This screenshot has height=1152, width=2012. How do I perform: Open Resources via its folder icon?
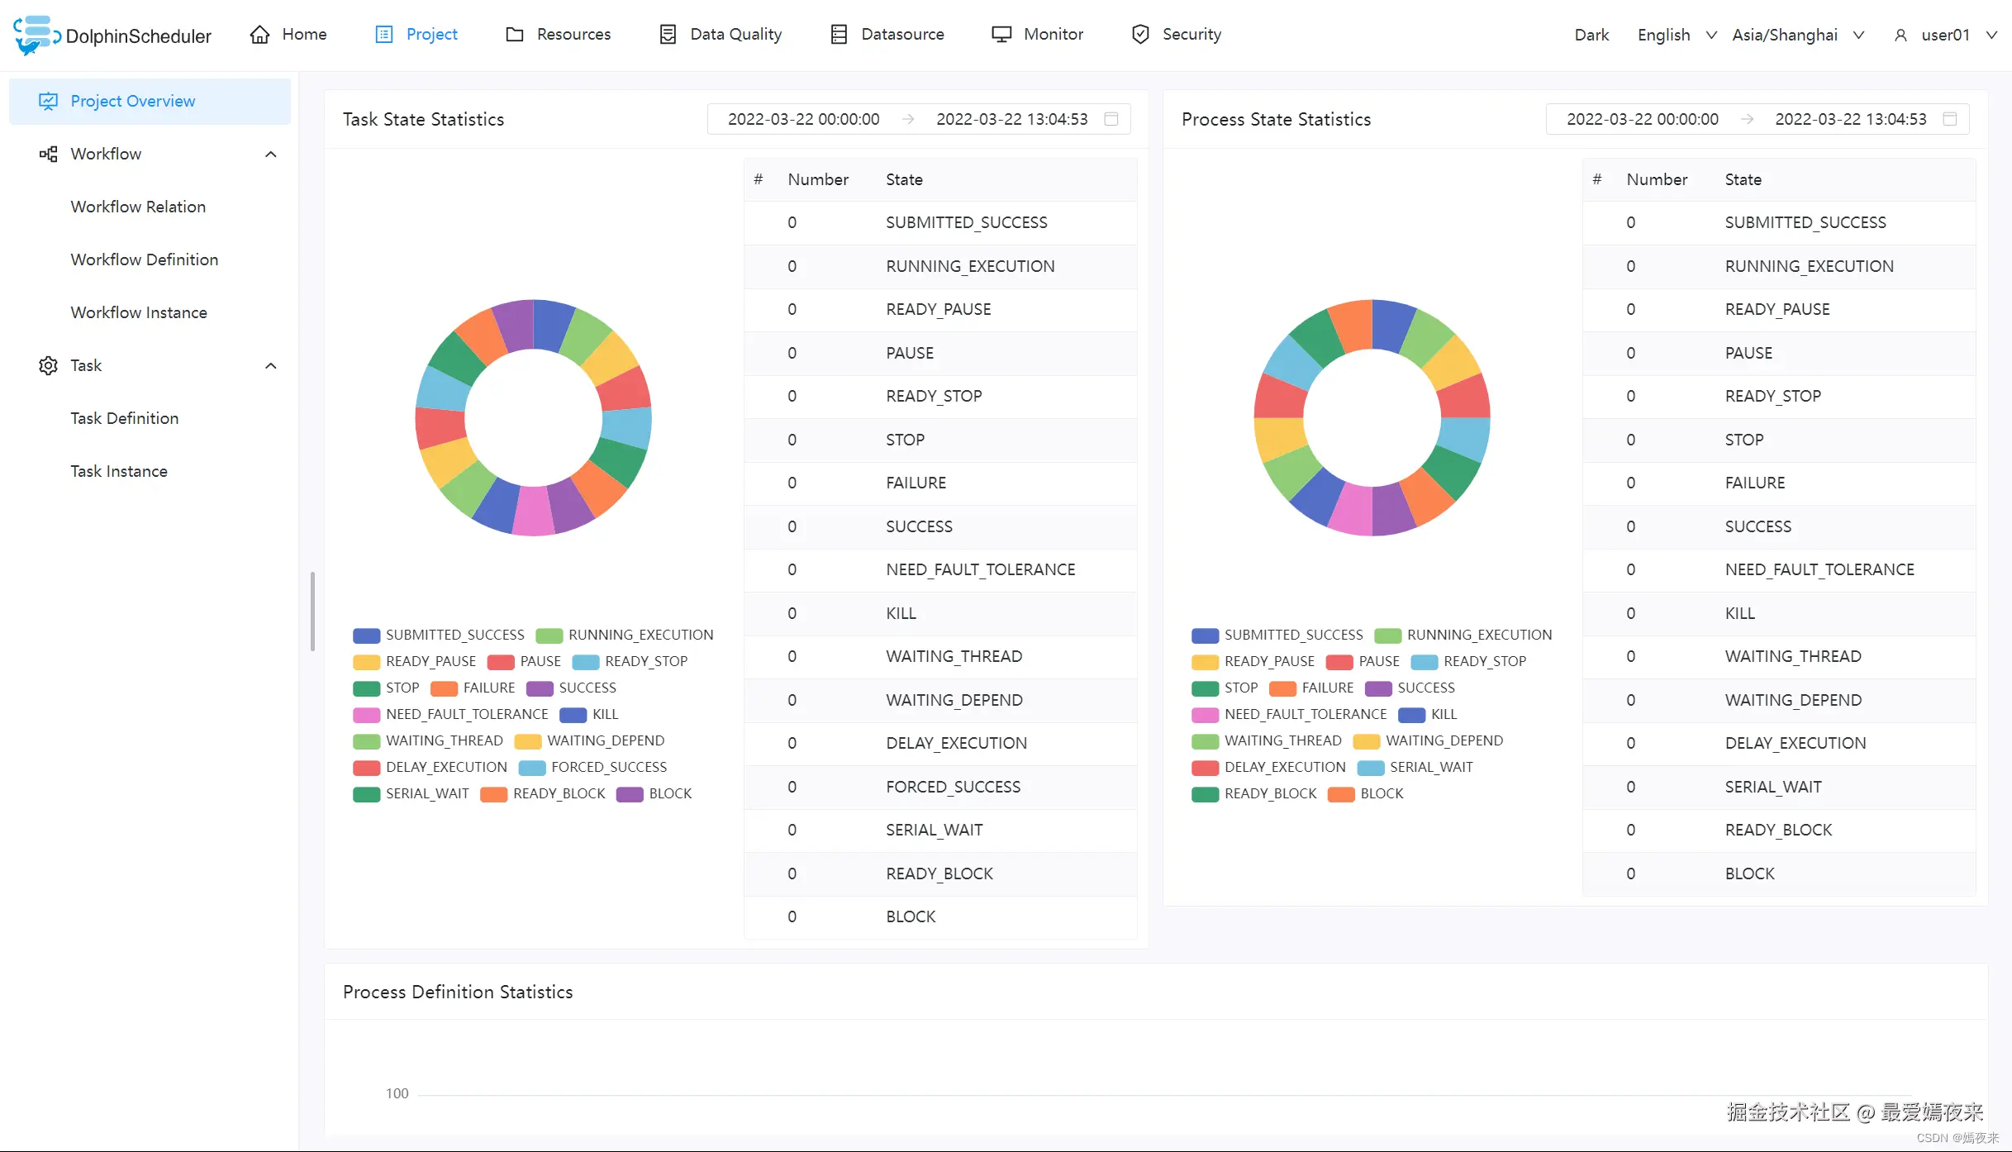coord(515,34)
